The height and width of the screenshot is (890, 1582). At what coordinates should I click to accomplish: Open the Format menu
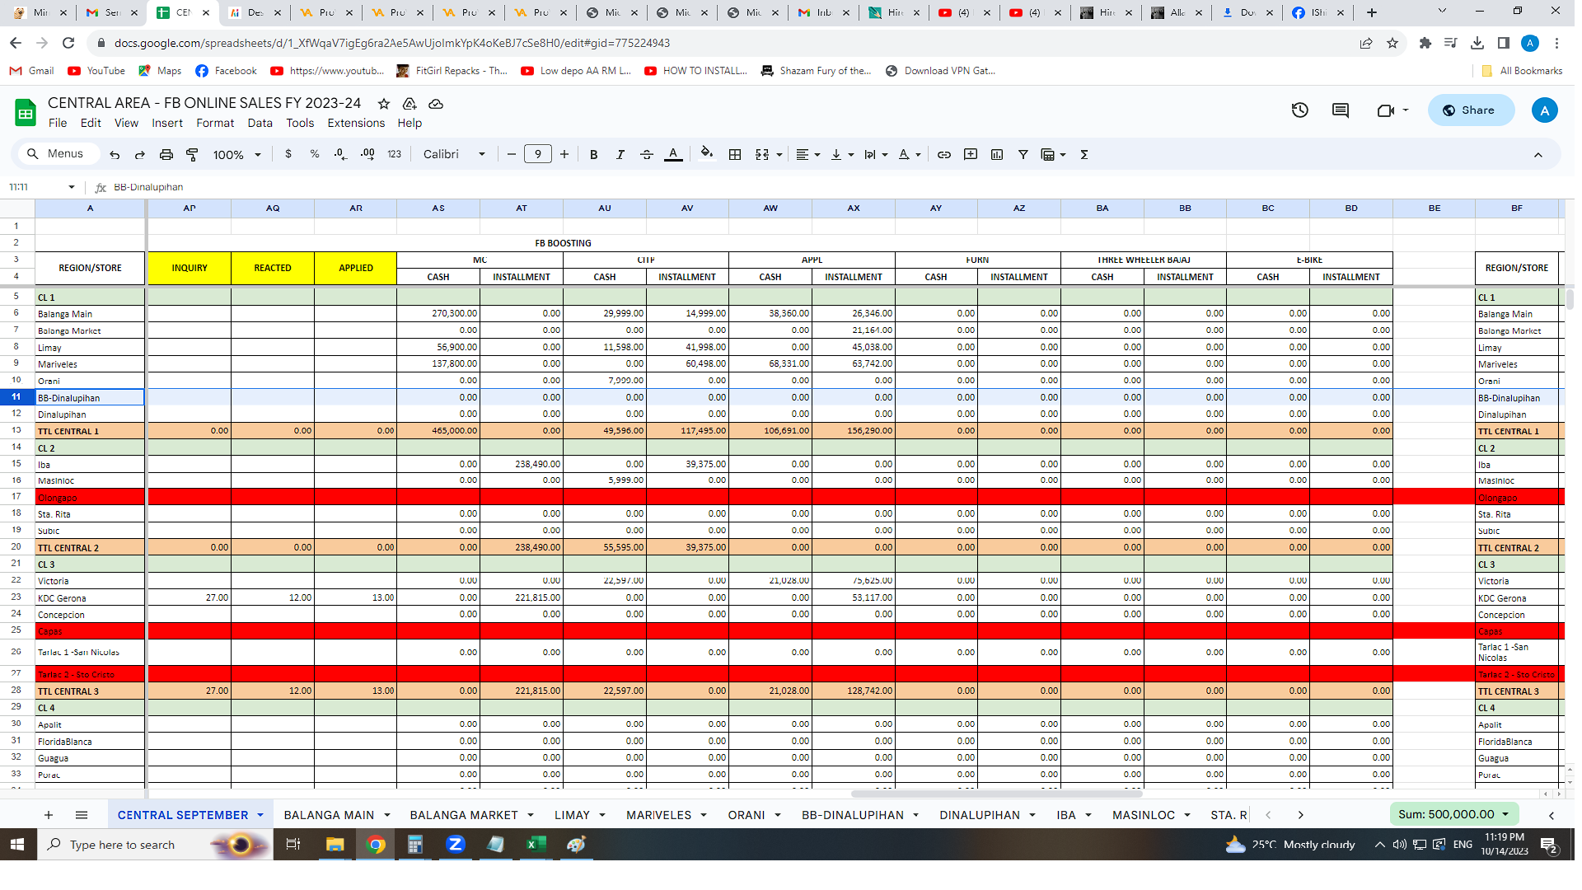(x=215, y=123)
